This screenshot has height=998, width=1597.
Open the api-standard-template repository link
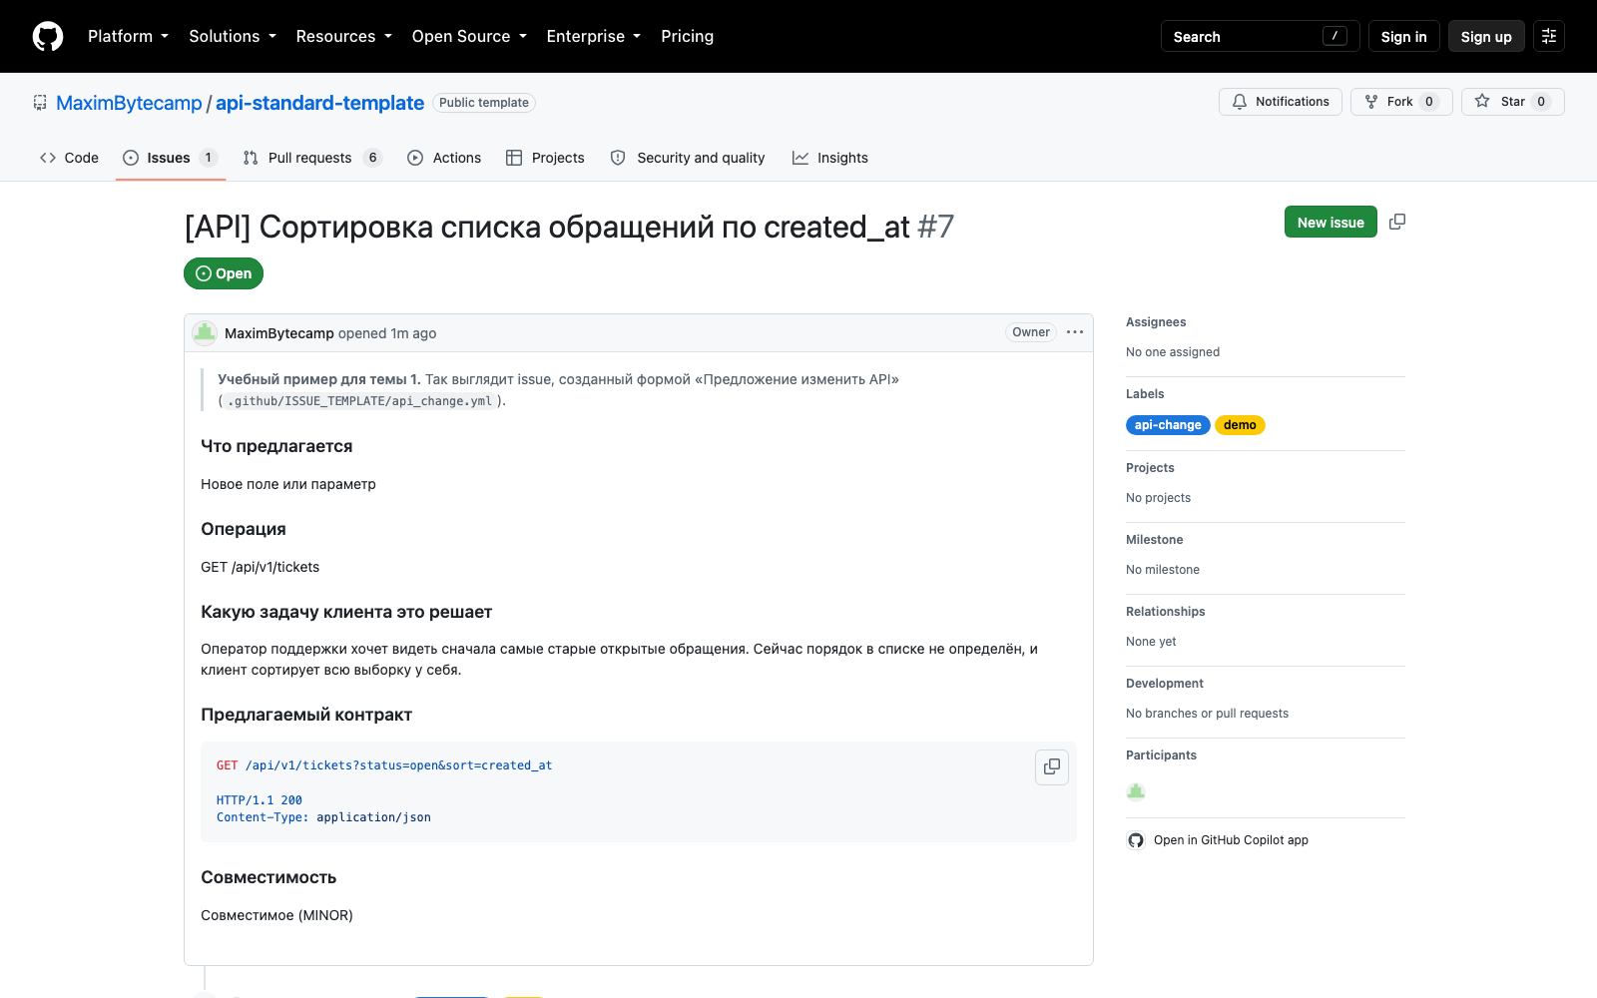(x=319, y=103)
